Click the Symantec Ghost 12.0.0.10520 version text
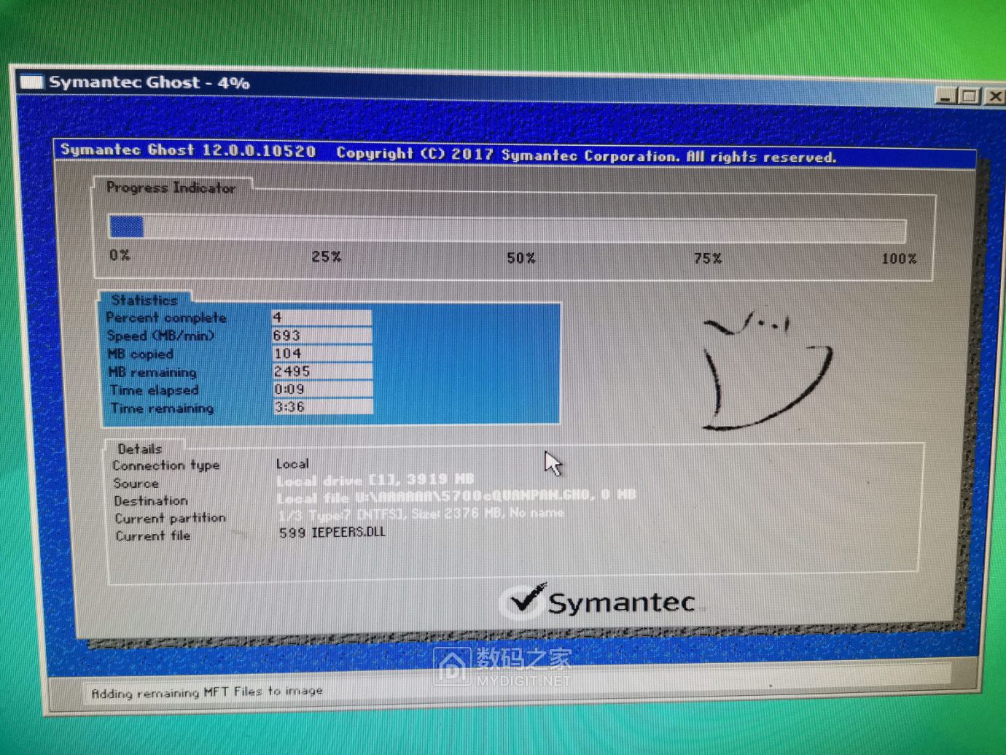Viewport: 1006px width, 755px height. 188,150
